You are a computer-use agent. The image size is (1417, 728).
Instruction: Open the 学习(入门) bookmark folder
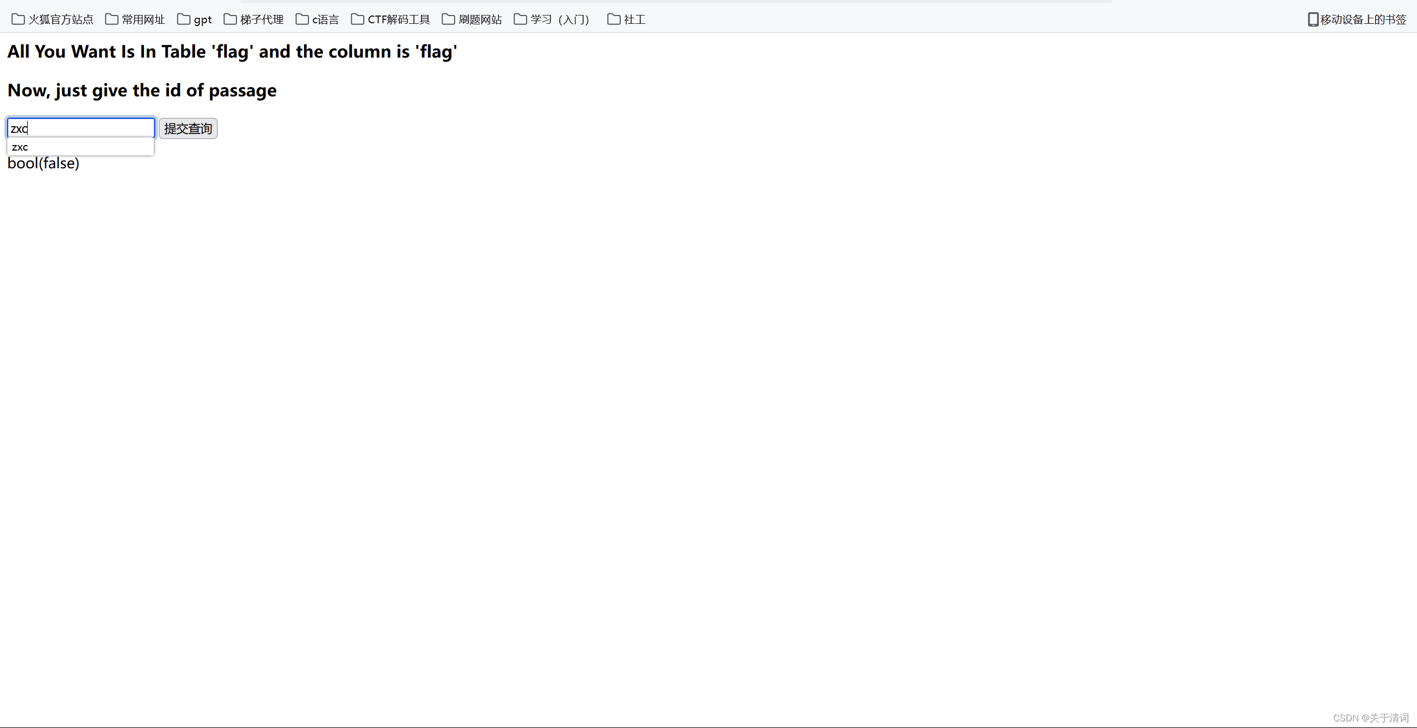pyautogui.click(x=552, y=19)
